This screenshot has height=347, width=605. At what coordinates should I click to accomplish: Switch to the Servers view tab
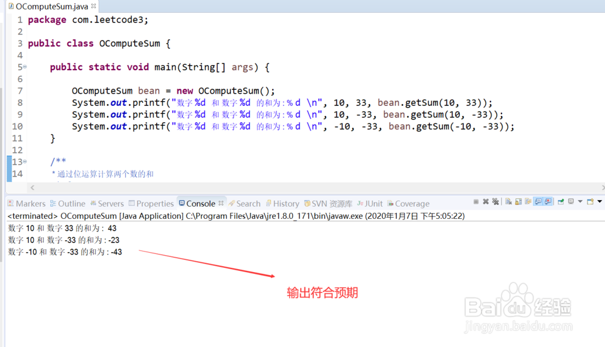[107, 204]
